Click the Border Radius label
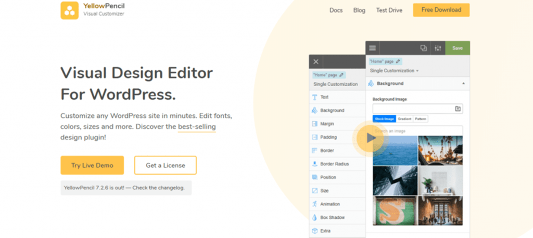 pyautogui.click(x=335, y=164)
